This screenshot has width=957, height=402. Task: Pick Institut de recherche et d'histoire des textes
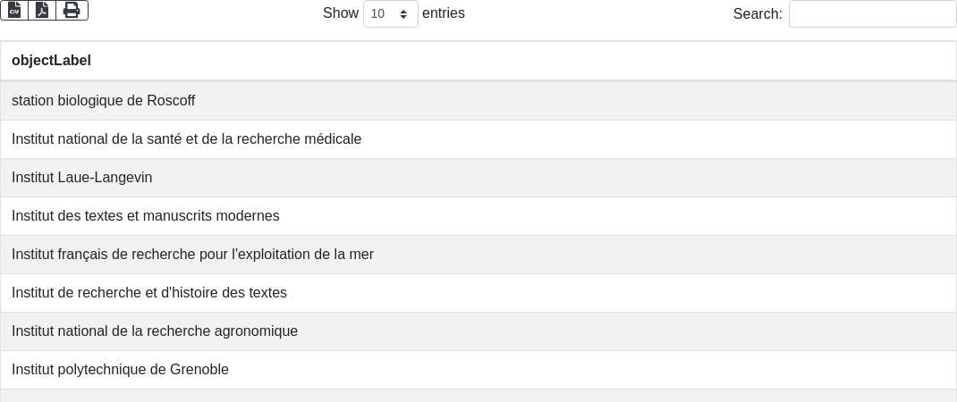point(148,293)
